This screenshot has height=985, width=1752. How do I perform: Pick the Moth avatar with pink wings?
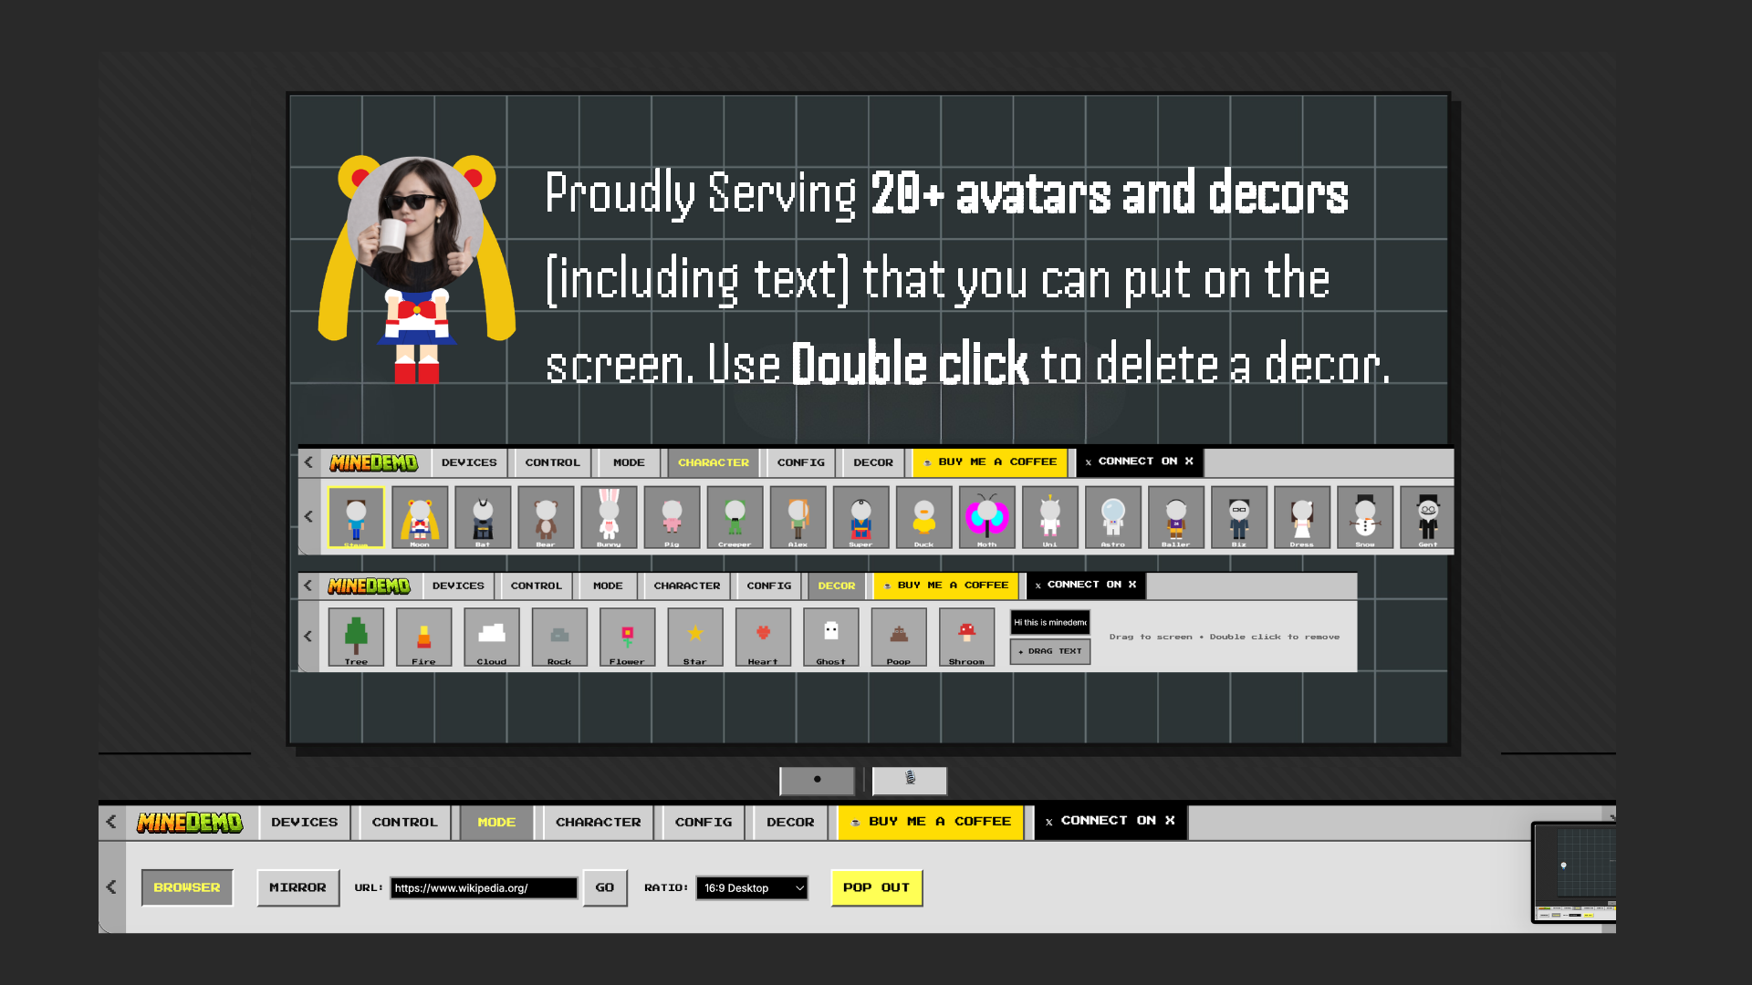[x=986, y=517]
